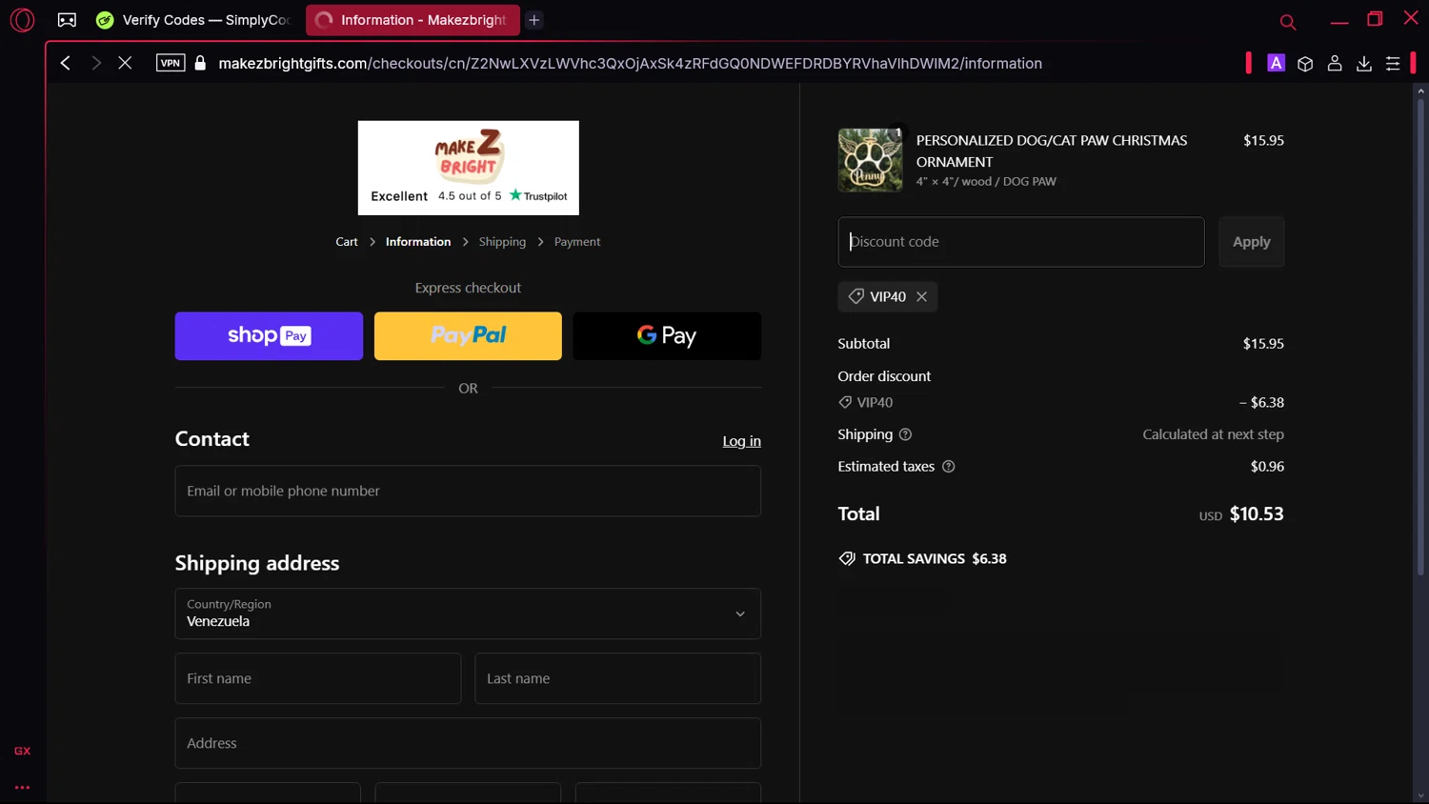The width and height of the screenshot is (1429, 804).
Task: Click the $0.96 estimated tax amount
Action: (1267, 467)
